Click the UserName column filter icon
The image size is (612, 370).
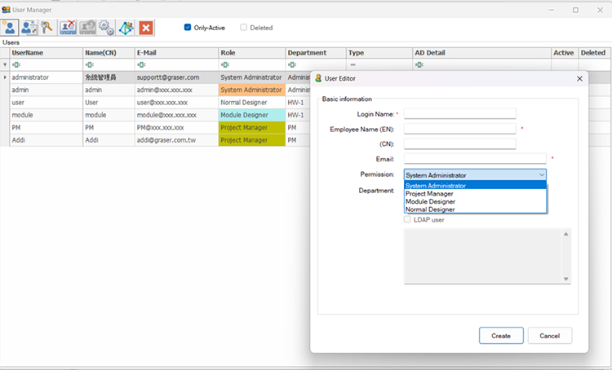pos(16,64)
